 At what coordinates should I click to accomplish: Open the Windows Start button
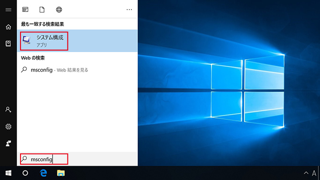click(9, 173)
